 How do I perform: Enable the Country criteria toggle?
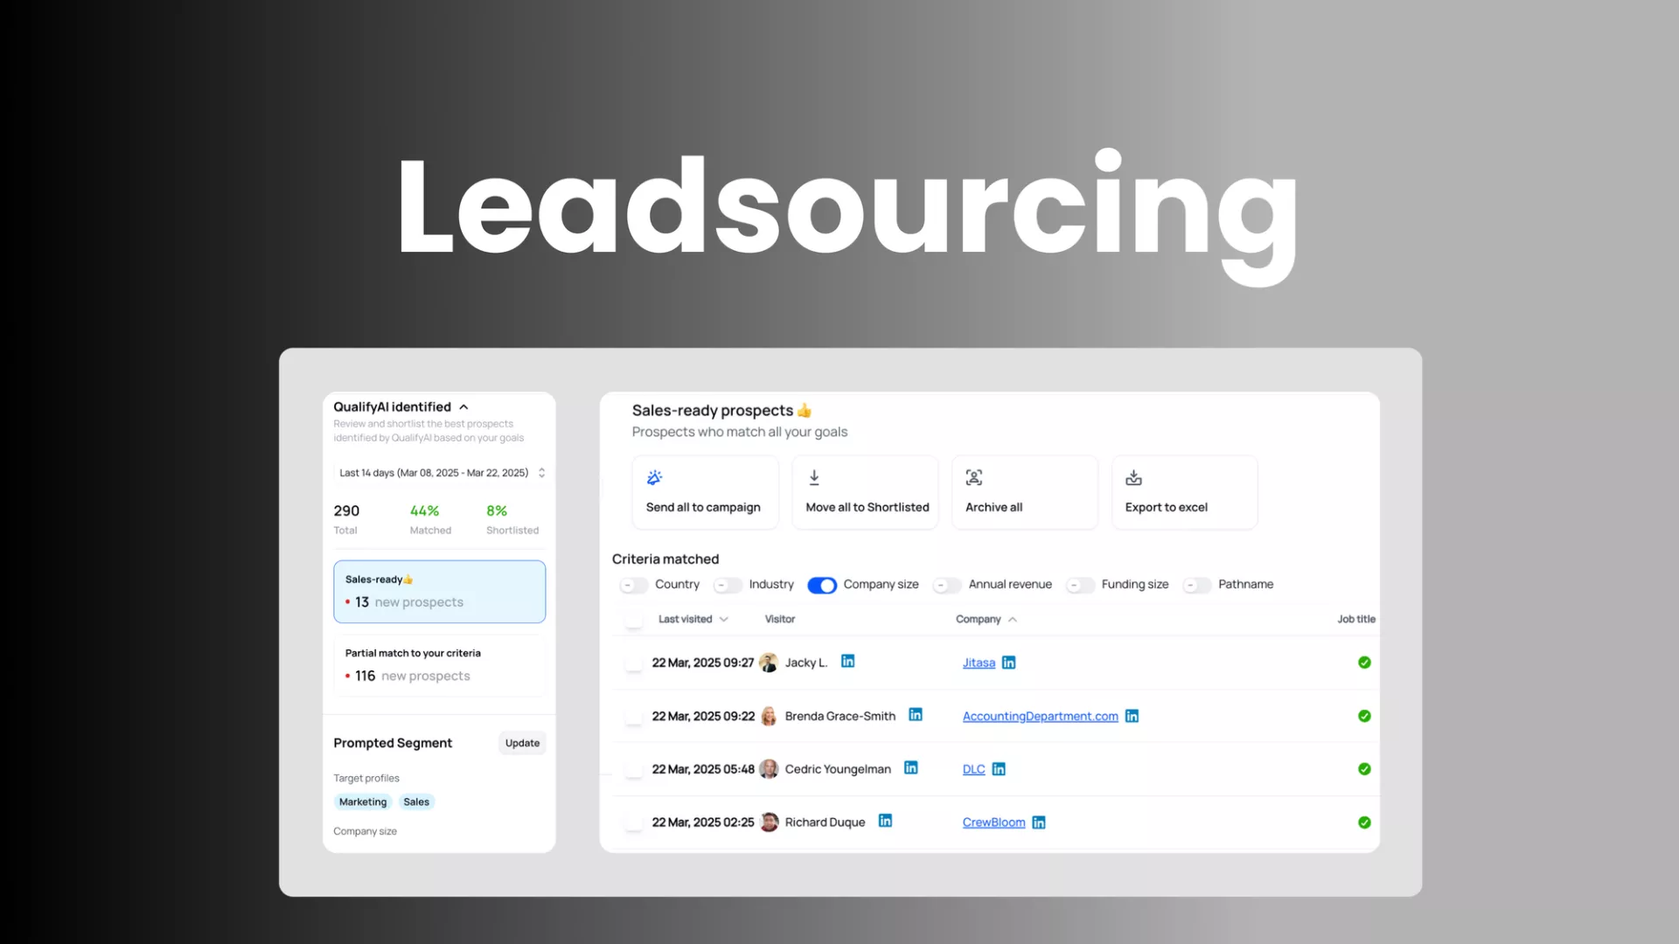[x=633, y=586]
